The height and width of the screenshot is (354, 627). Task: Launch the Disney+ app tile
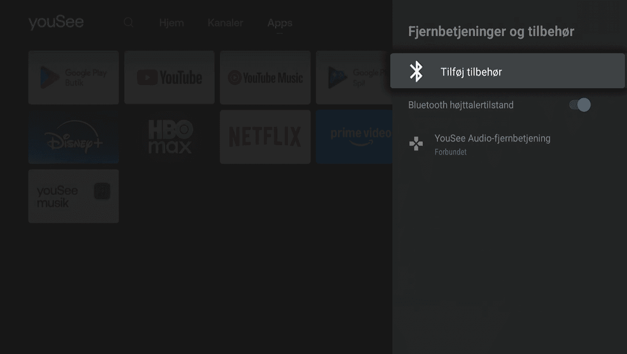tap(74, 137)
